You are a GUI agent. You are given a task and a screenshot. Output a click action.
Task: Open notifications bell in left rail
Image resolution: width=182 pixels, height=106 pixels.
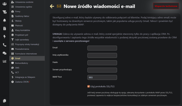pos(4,20)
